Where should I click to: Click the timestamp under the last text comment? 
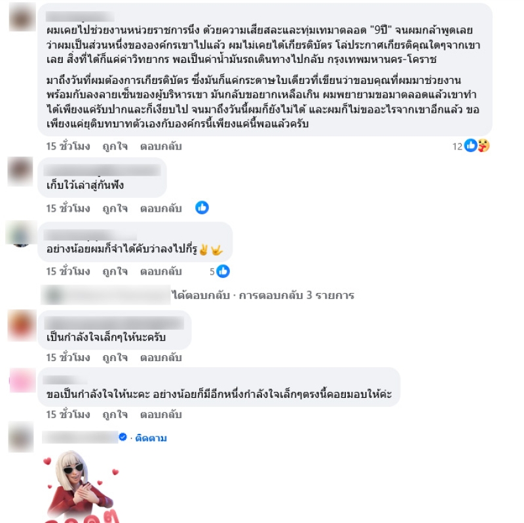(x=68, y=415)
